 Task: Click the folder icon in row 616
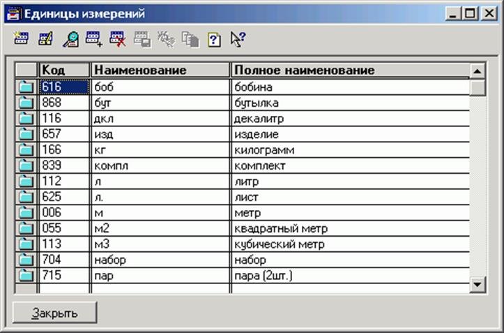[x=26, y=87]
